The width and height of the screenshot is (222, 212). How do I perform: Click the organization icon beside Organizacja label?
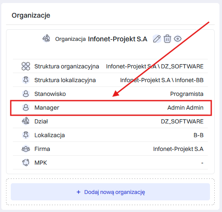46,38
